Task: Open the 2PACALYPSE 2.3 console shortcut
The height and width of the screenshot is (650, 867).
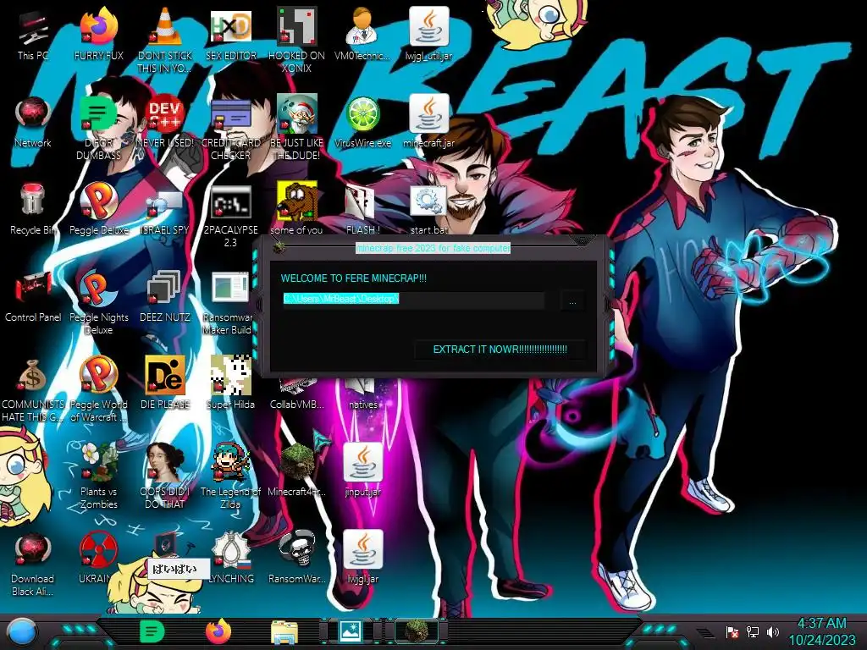Action: click(230, 216)
